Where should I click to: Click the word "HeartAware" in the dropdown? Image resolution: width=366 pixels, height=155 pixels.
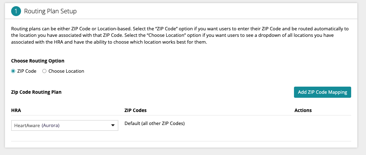coord(27,126)
